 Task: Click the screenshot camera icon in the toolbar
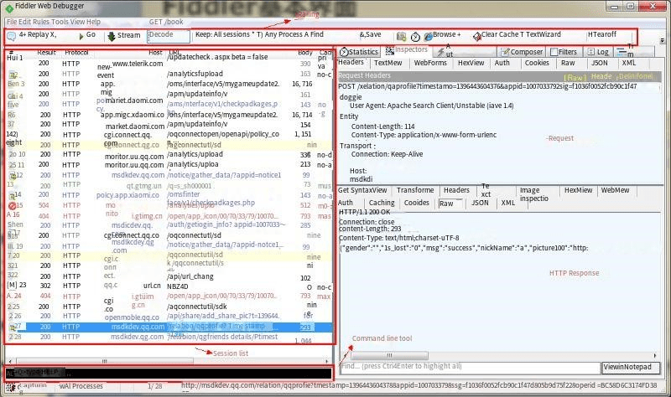pyautogui.click(x=401, y=36)
